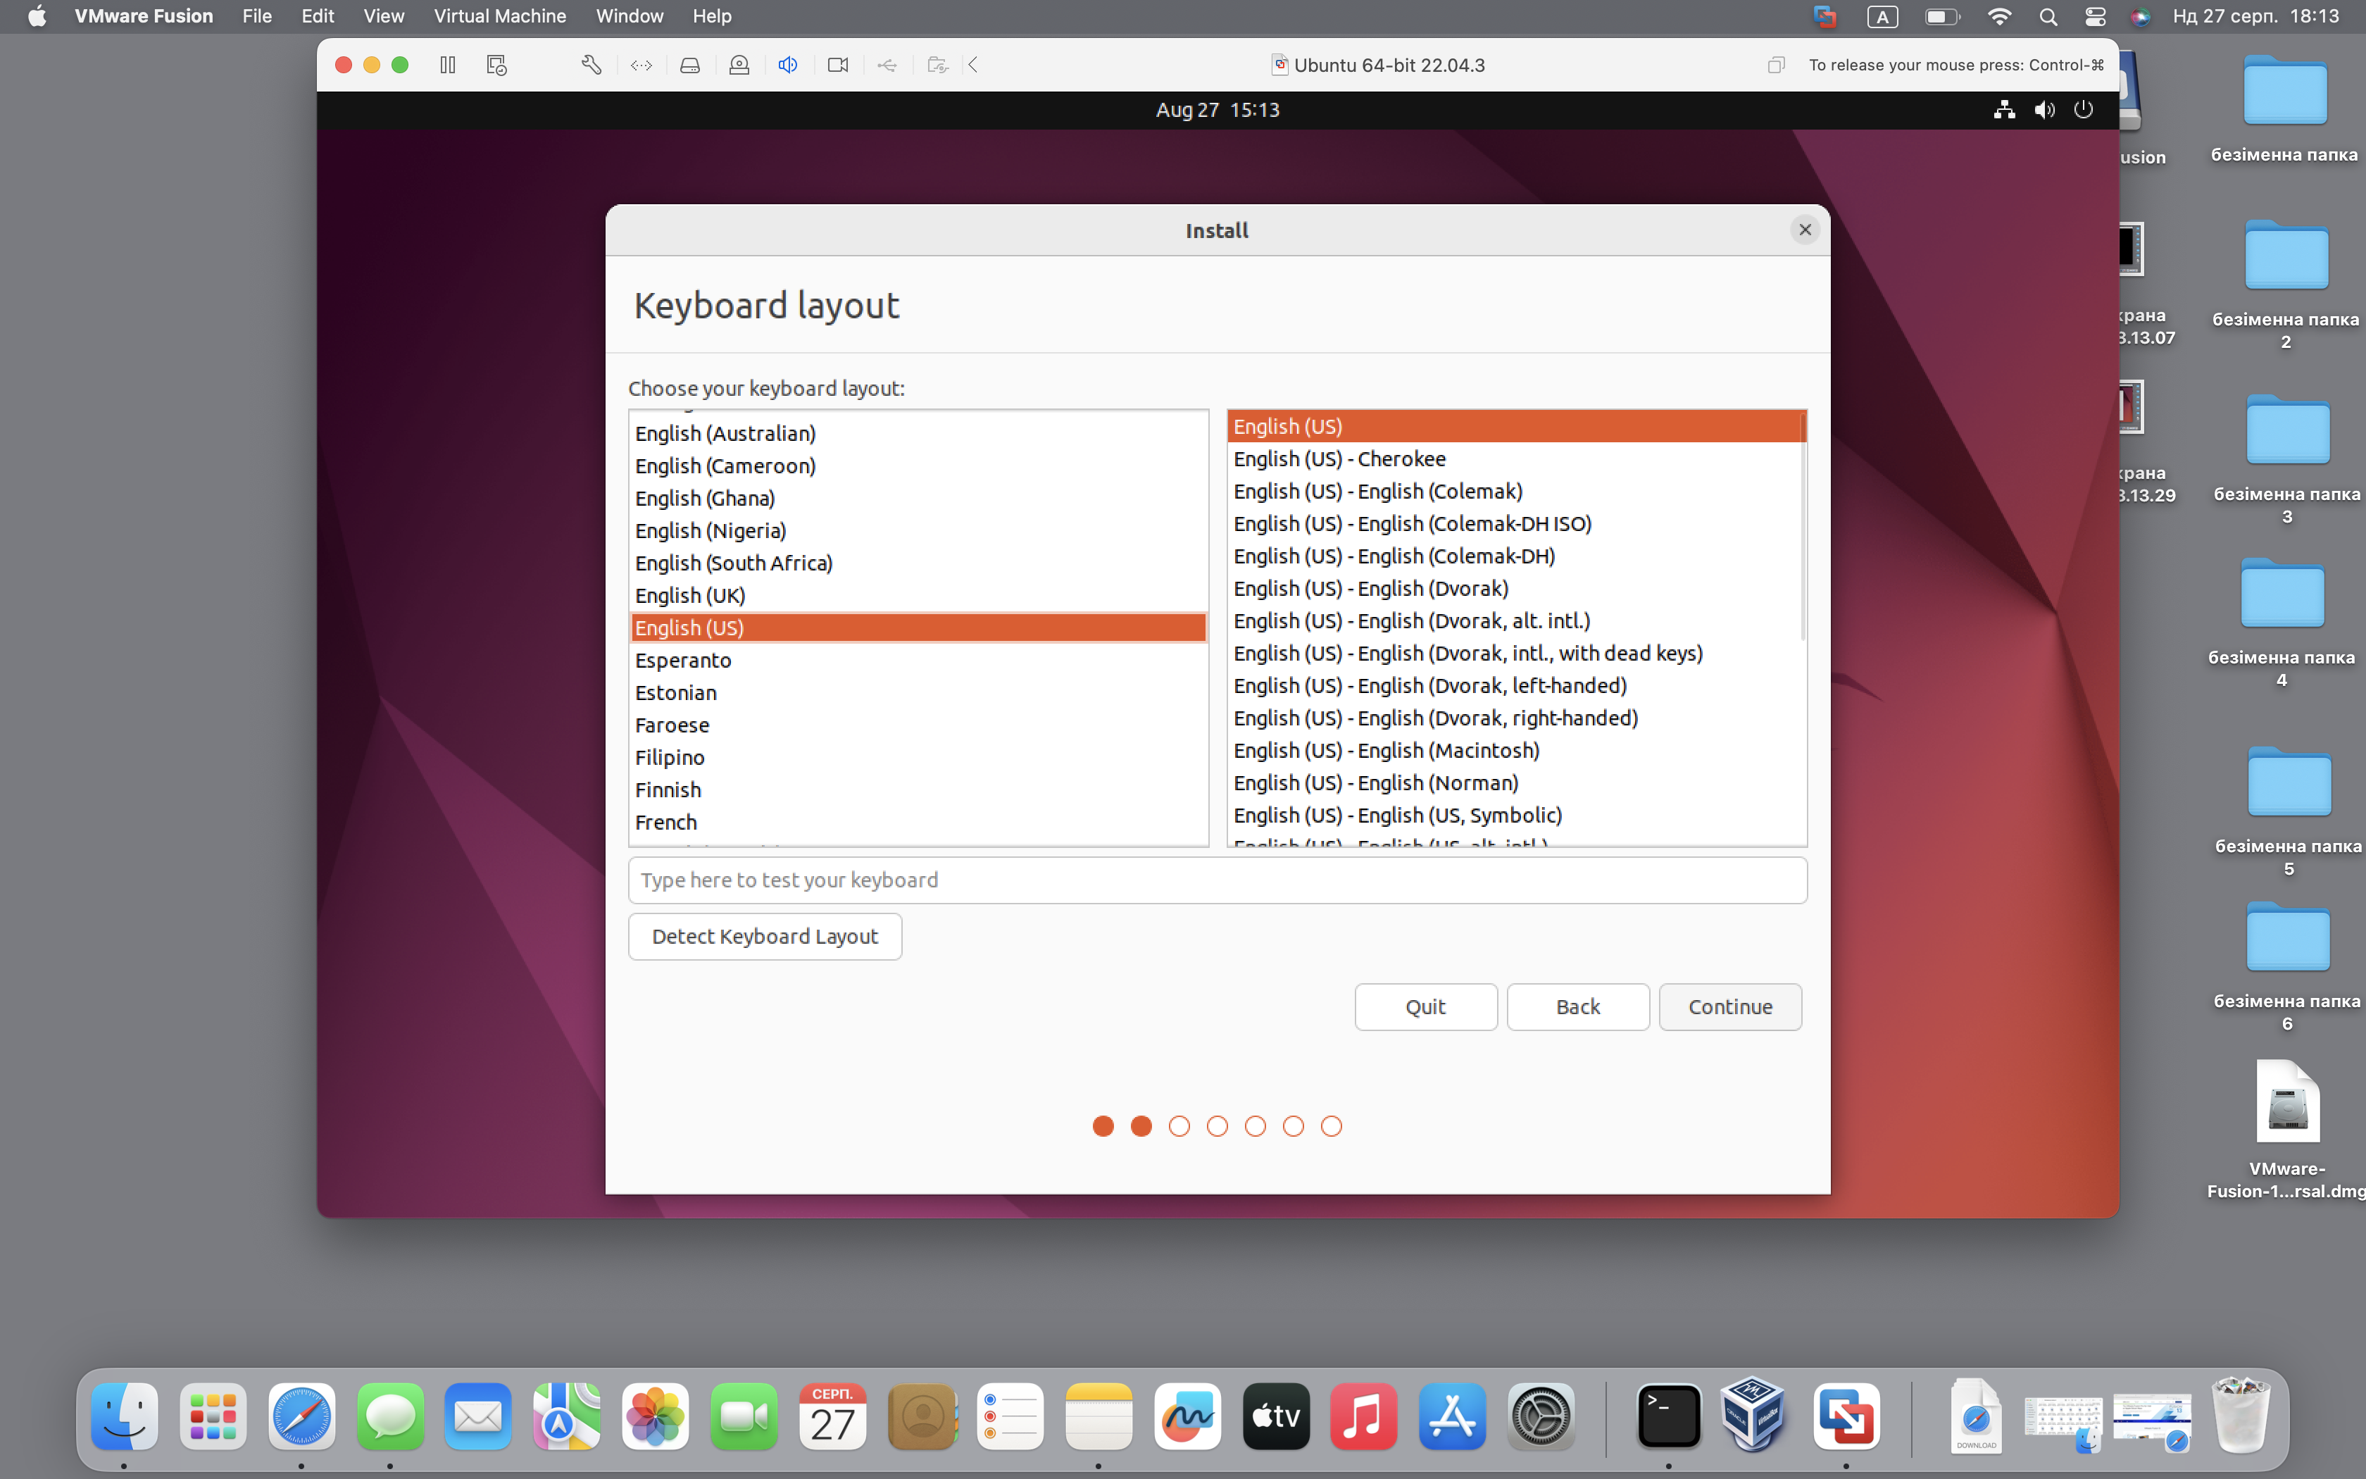Open VMware Fusion icon in the Dock
Viewport: 2366px width, 1479px height.
pyautogui.click(x=1845, y=1416)
